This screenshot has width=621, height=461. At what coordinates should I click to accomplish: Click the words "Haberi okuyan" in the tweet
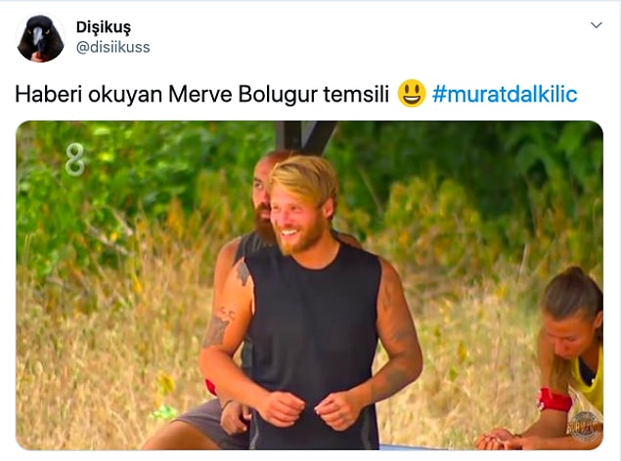(89, 95)
